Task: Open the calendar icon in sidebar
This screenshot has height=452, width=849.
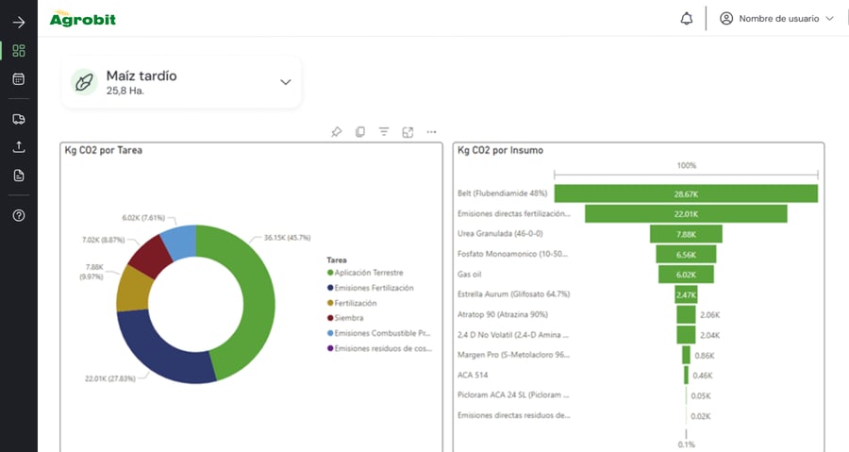Action: point(19,79)
